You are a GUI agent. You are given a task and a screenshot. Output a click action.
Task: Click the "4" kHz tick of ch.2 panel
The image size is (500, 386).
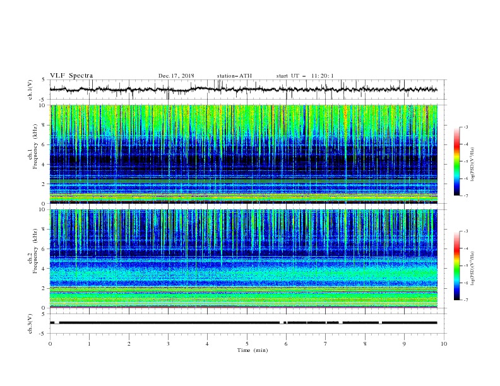click(44, 269)
